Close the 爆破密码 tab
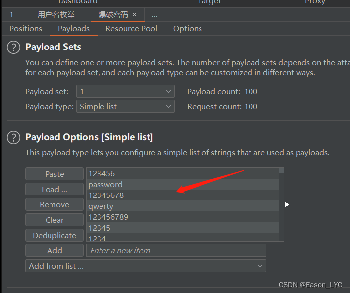 (134, 15)
